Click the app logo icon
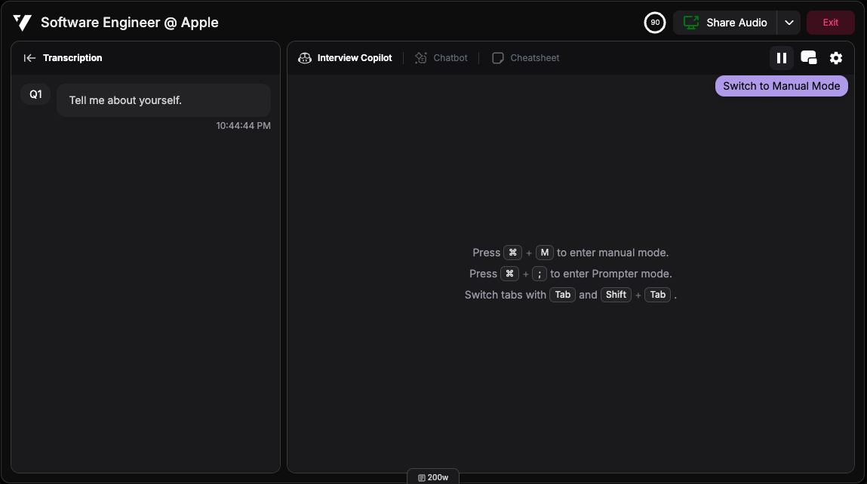The image size is (867, 484). [x=22, y=23]
